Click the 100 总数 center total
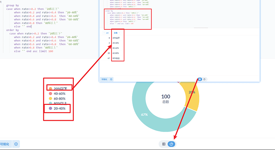Image resolution: width=275 pixels, height=150 pixels. [x=165, y=99]
